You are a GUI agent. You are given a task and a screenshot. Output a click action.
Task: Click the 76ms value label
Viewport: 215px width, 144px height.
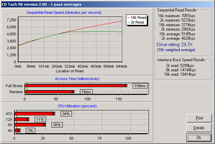[86, 92]
